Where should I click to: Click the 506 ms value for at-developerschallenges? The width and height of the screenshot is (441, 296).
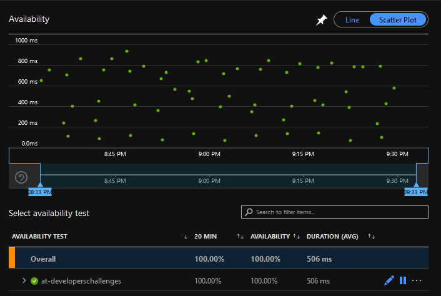[318, 281]
